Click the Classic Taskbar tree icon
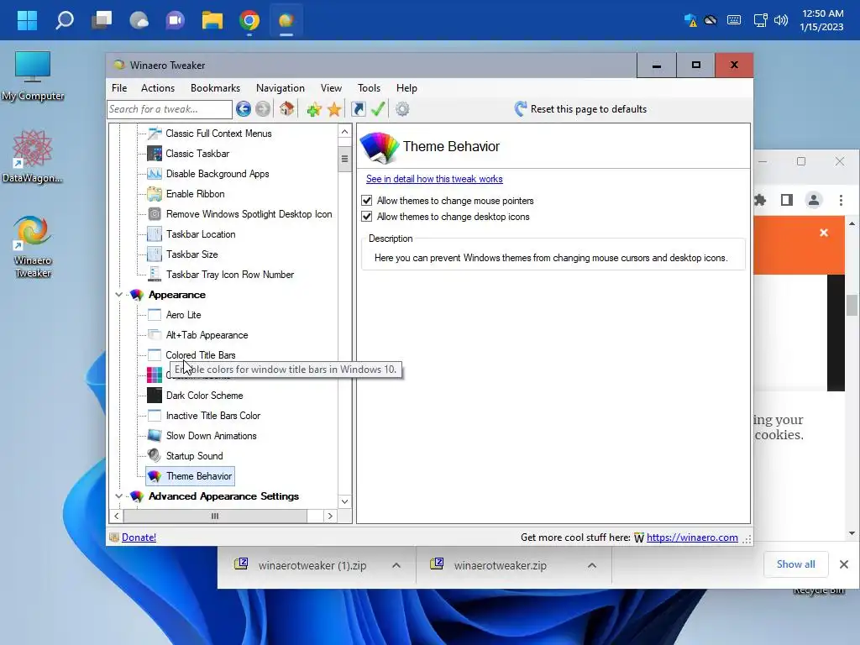The image size is (860, 645). point(155,154)
